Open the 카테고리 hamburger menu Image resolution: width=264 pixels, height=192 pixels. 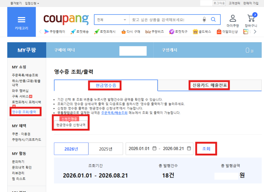tap(21, 22)
